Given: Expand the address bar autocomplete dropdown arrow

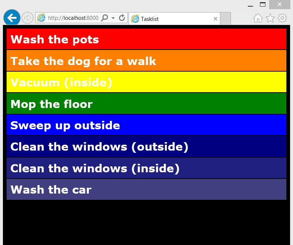Looking at the screenshot, I should [113, 18].
